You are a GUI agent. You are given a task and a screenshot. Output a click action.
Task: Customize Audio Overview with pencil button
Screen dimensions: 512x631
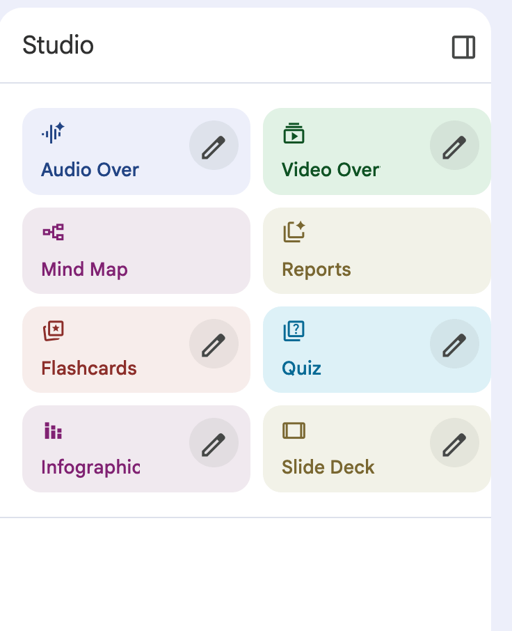pos(214,146)
